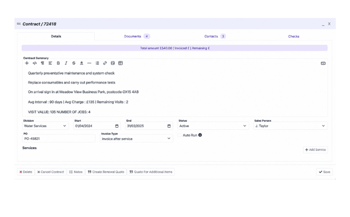The width and height of the screenshot is (350, 217).
Task: Click the text alignment icon
Action: tap(50, 63)
